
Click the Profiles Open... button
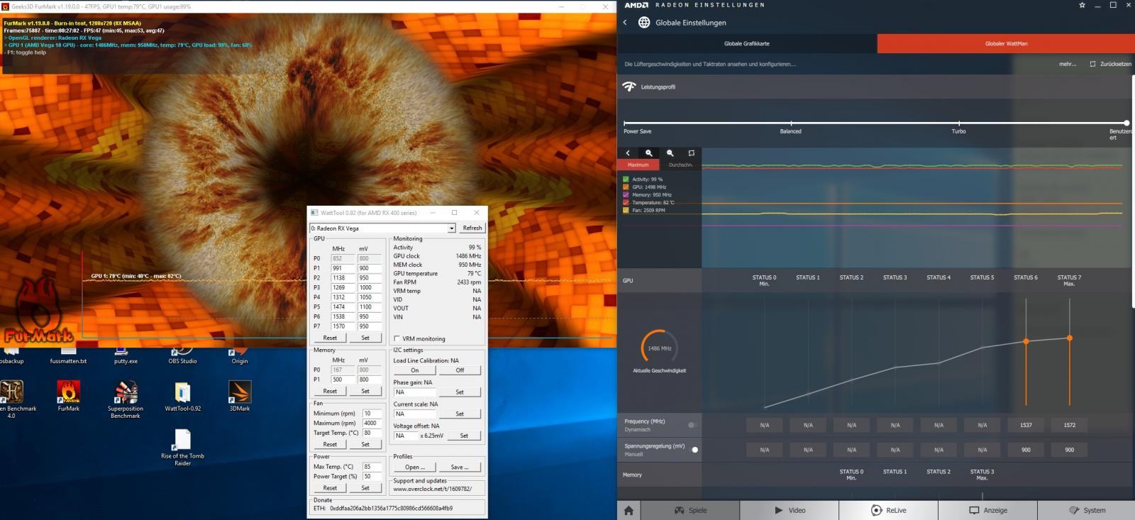point(415,467)
